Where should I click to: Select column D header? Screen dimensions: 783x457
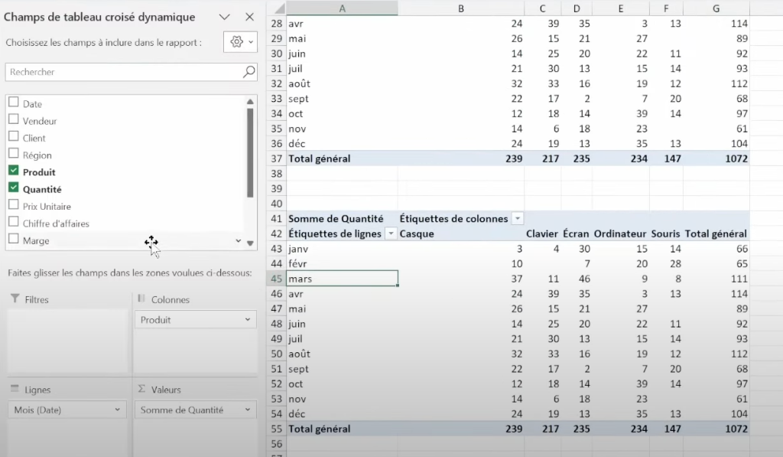[x=577, y=8]
